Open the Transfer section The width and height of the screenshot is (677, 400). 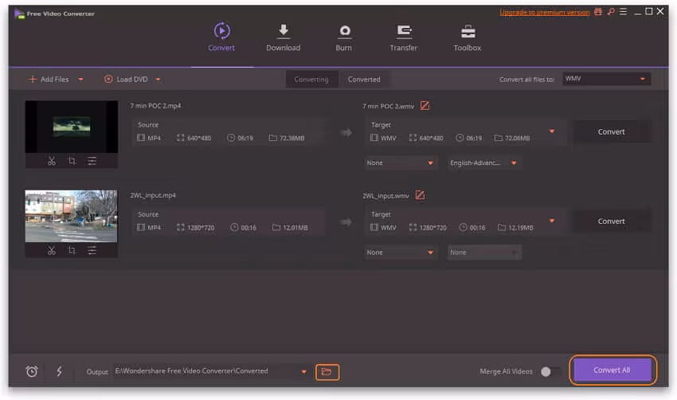[404, 37]
